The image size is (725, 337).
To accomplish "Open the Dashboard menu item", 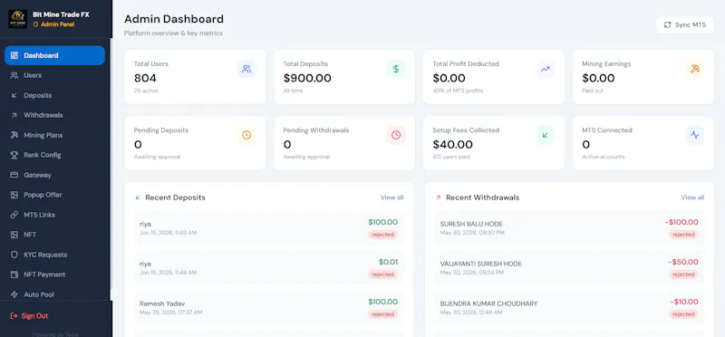I will pyautogui.click(x=54, y=55).
